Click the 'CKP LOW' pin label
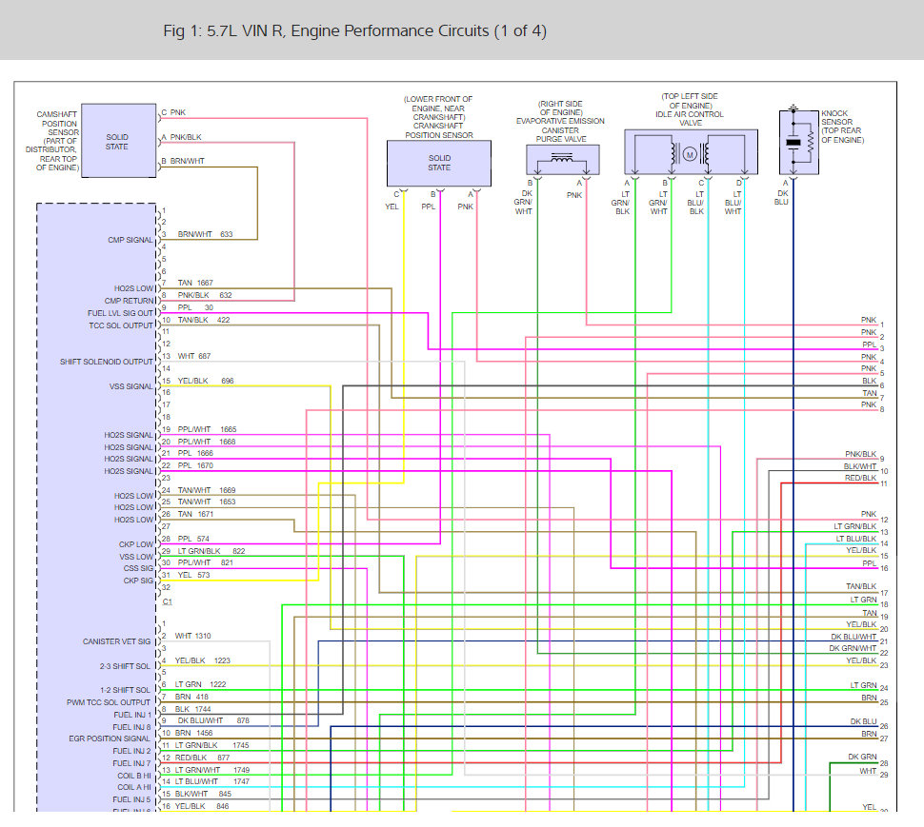Image resolution: width=924 pixels, height=827 pixels. [135, 544]
